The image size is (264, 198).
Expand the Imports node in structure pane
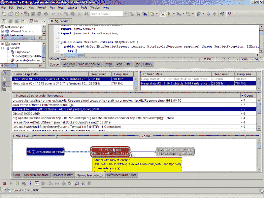tap(3, 44)
